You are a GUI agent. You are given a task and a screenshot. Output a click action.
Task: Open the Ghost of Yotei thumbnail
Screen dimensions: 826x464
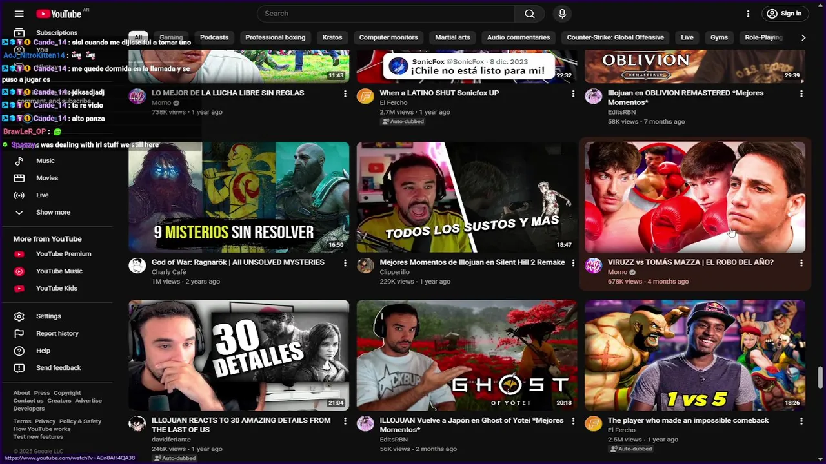467,355
